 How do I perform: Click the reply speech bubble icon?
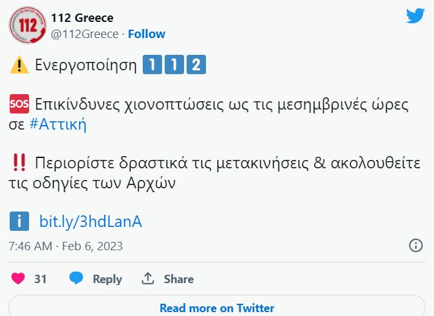[76, 279]
